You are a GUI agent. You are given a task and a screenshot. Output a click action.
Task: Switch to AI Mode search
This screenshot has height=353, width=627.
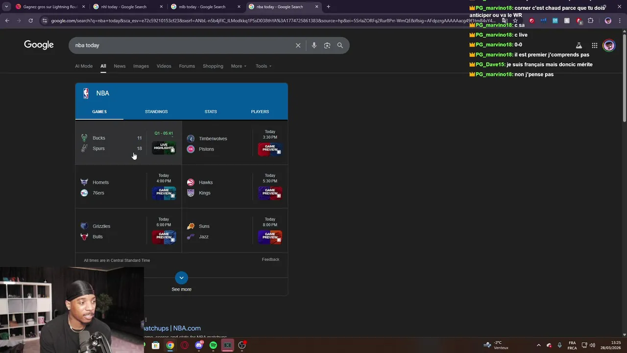click(x=84, y=66)
